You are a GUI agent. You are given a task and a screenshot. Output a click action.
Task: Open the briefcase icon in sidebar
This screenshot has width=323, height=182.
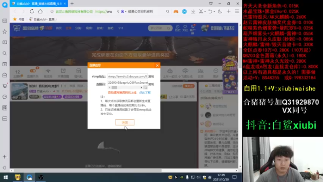pos(4,75)
